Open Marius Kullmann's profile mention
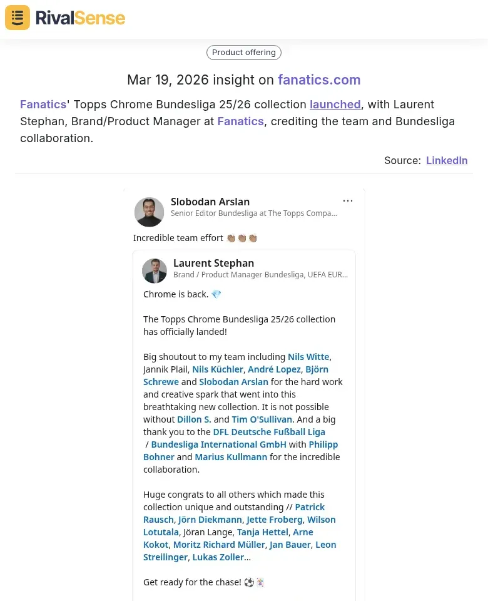Screen dimensions: 488x601 [231, 457]
